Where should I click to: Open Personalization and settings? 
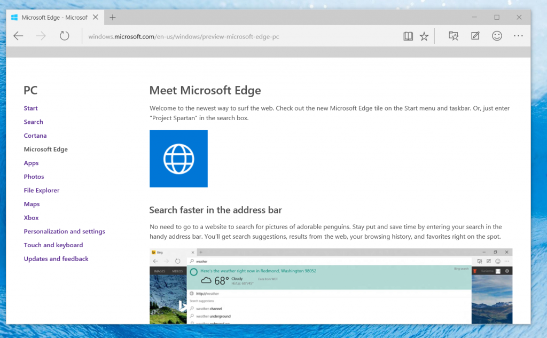64,231
